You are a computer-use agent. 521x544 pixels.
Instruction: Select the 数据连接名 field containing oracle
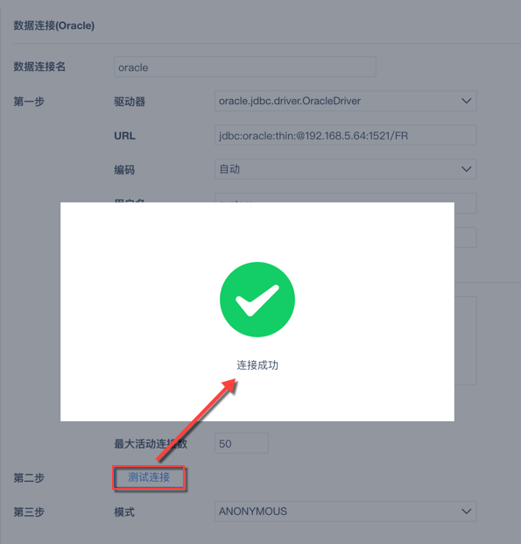click(x=245, y=67)
